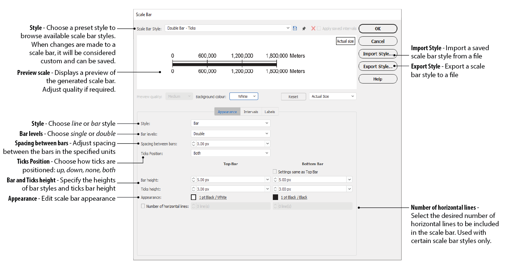Open the Background colour dropdown

click(244, 97)
